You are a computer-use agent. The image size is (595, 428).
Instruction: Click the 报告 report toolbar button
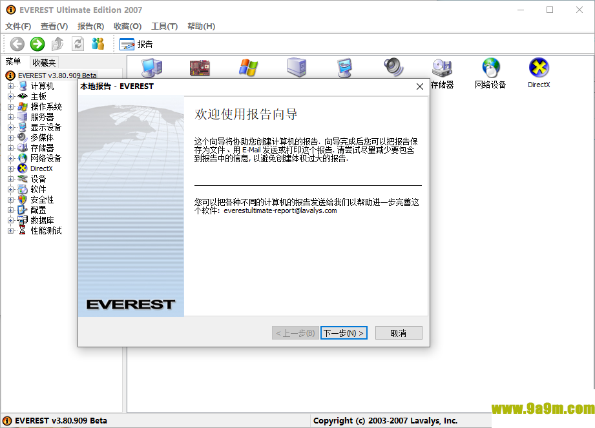pos(136,45)
